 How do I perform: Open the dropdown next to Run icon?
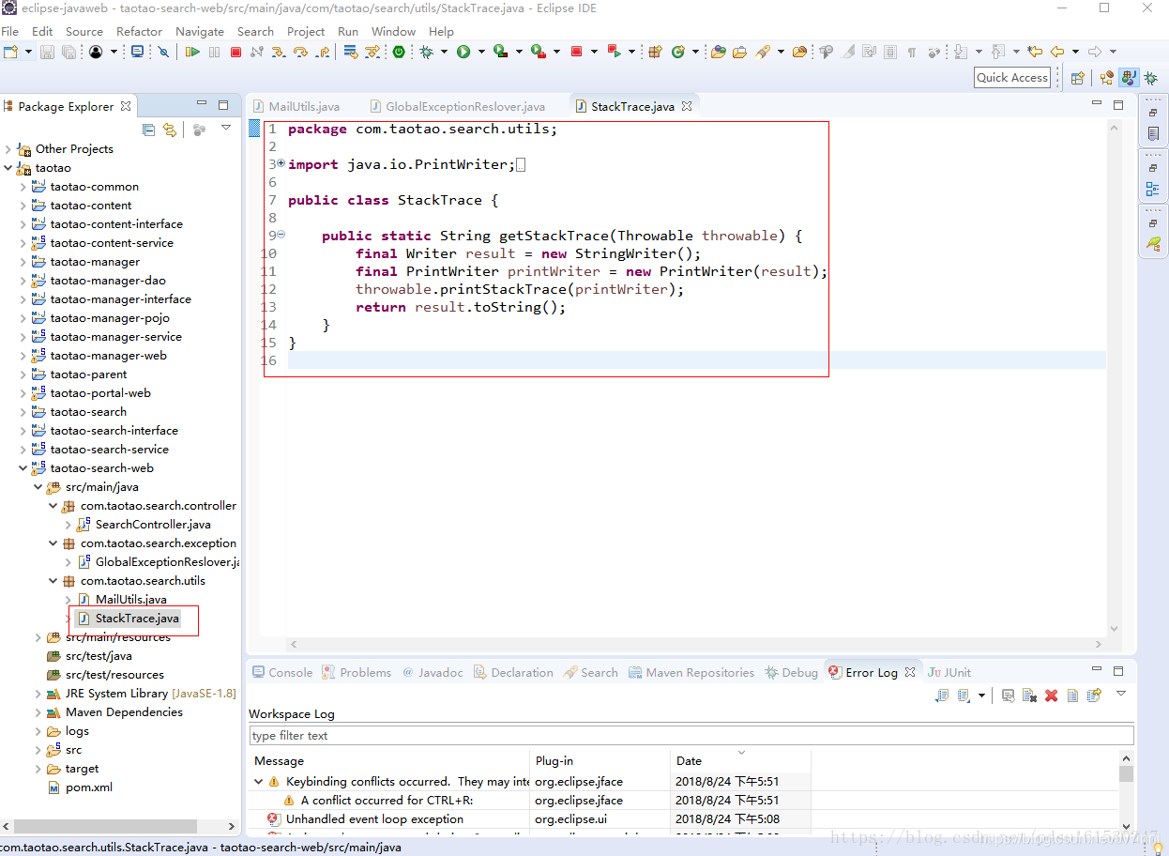pyautogui.click(x=481, y=52)
